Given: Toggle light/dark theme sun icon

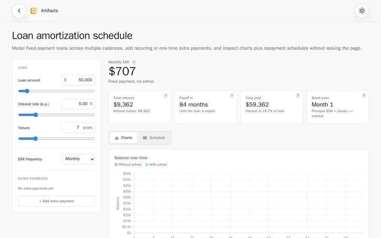Looking at the screenshot, I should pyautogui.click(x=362, y=11).
